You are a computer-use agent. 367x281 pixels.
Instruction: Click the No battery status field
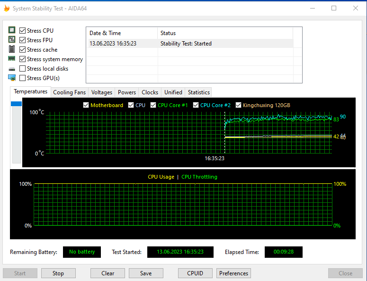coord(82,252)
